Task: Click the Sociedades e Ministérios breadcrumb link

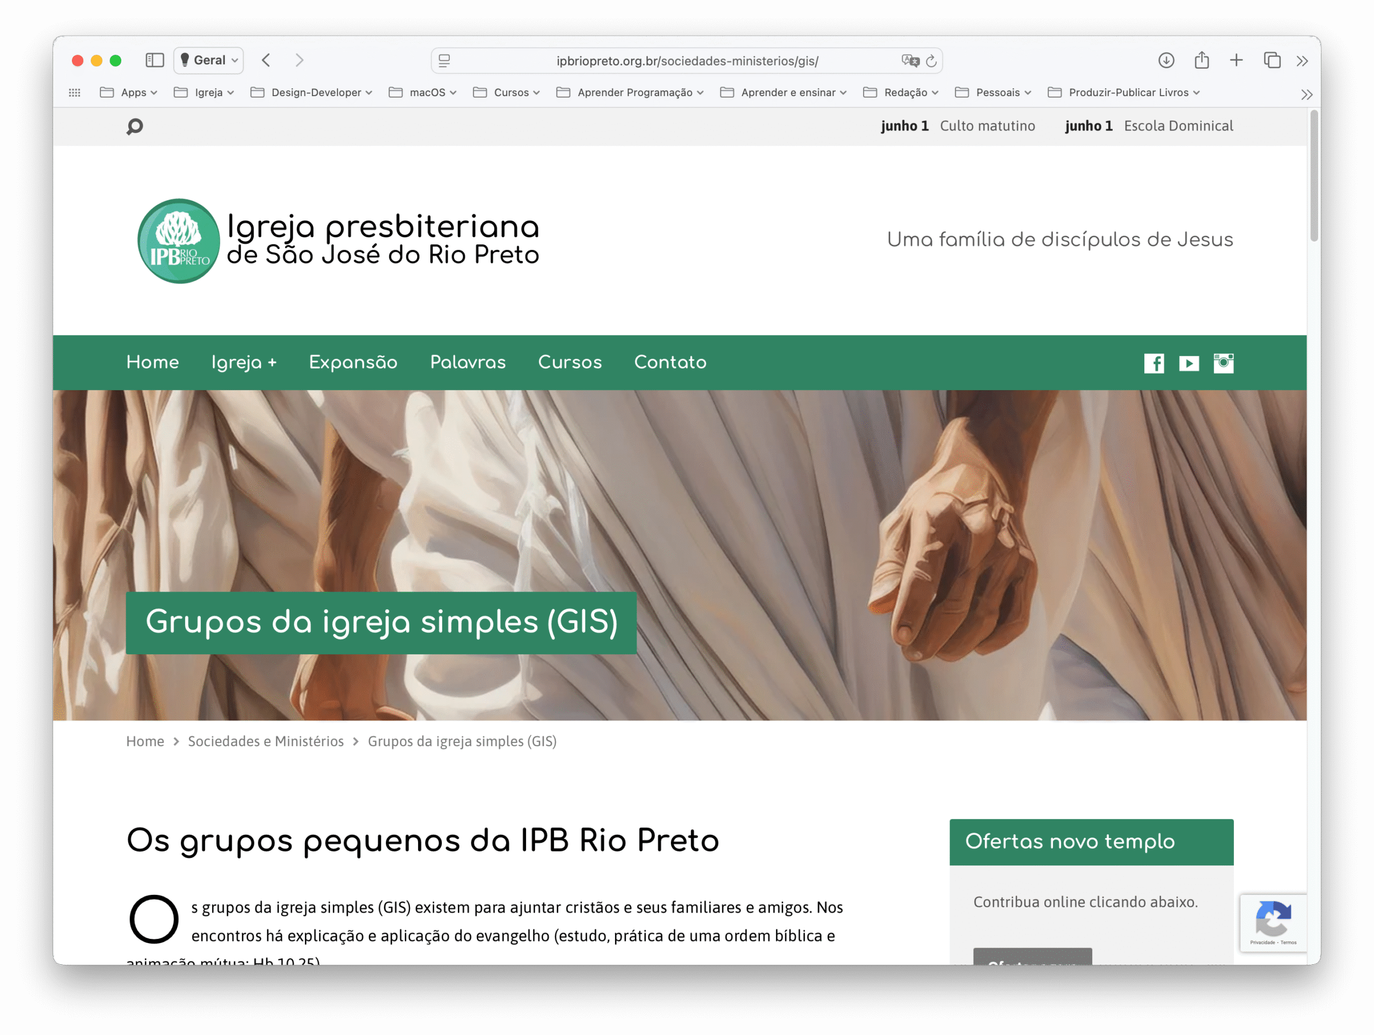Action: click(x=266, y=741)
